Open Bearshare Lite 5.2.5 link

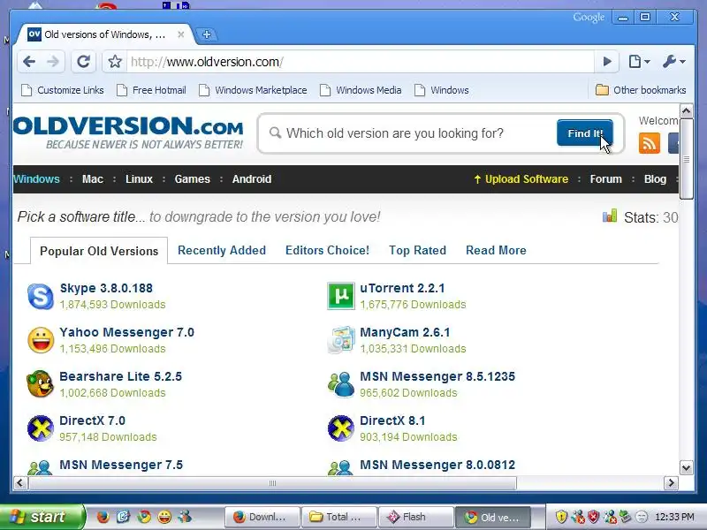(120, 376)
